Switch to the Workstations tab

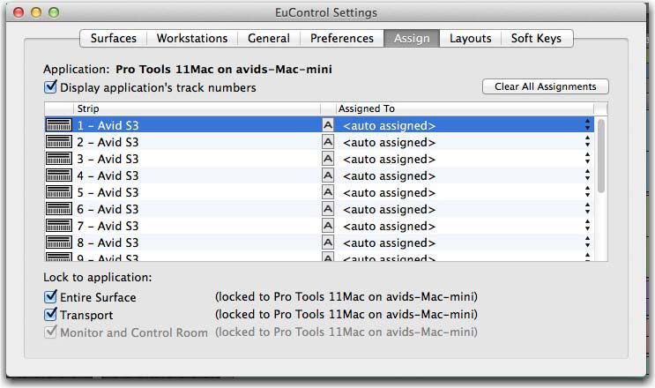click(192, 39)
